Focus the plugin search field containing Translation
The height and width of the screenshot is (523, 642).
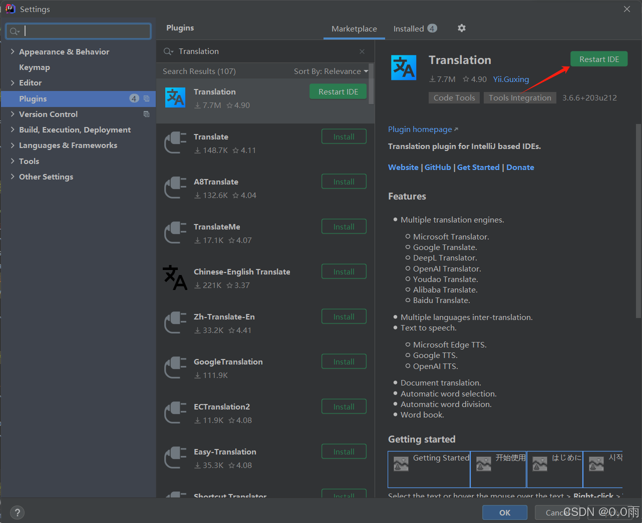(x=265, y=51)
